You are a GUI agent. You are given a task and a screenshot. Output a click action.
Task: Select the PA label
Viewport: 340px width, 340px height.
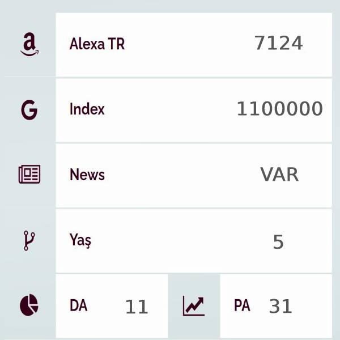pyautogui.click(x=242, y=305)
